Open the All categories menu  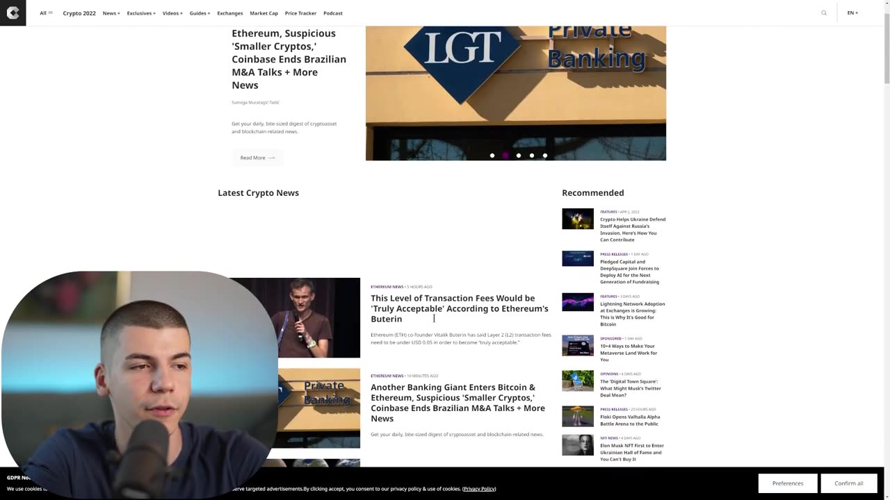pos(46,12)
